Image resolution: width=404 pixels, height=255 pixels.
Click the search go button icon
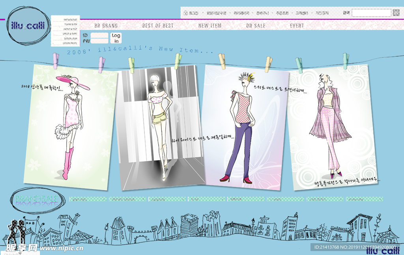click(x=396, y=12)
